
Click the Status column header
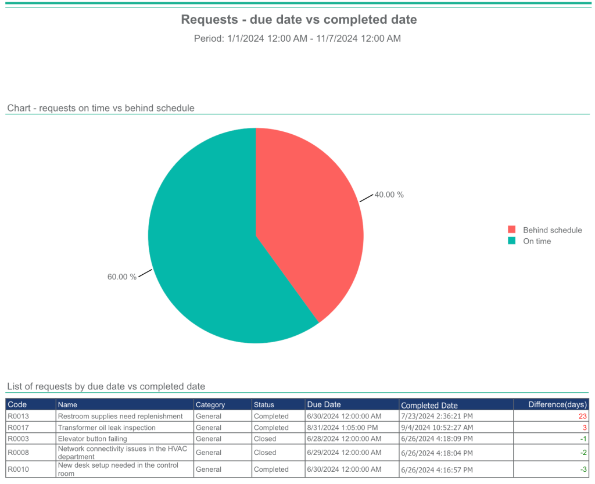point(264,404)
